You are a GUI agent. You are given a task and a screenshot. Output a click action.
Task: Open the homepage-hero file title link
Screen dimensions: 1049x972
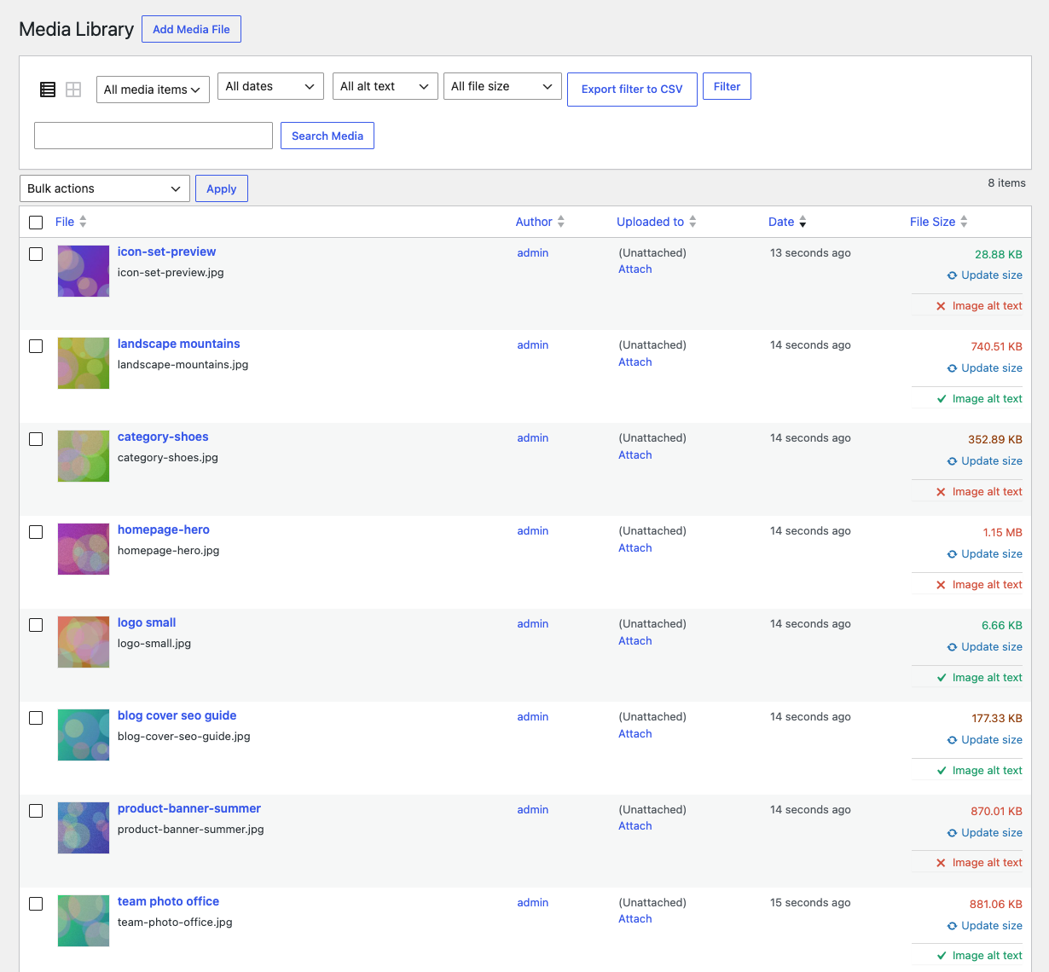[x=164, y=529]
